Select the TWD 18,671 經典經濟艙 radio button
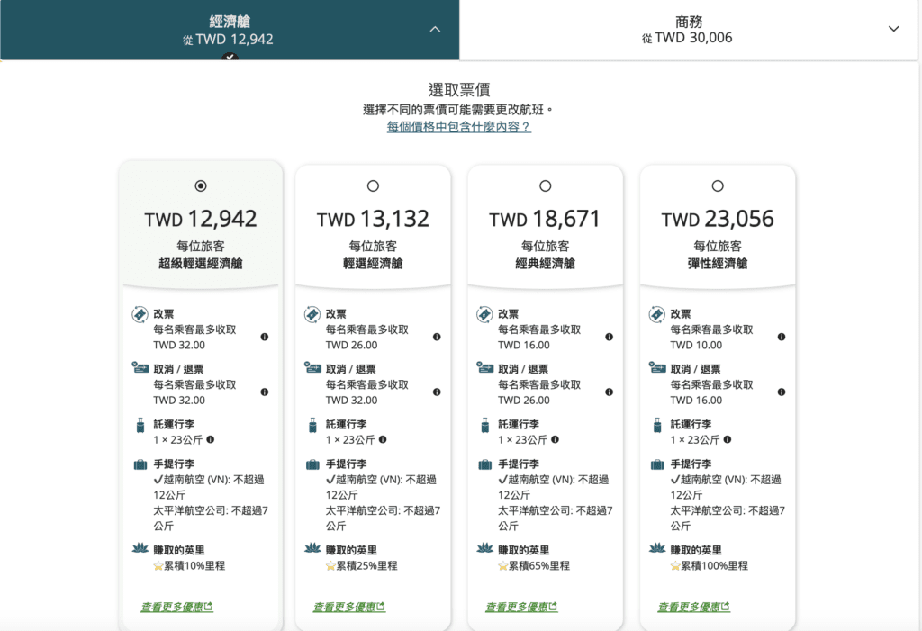Viewport: 922px width, 631px height. pyautogui.click(x=545, y=185)
